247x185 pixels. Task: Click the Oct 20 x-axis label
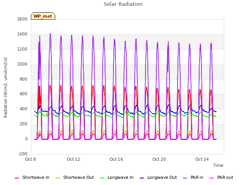point(159,159)
